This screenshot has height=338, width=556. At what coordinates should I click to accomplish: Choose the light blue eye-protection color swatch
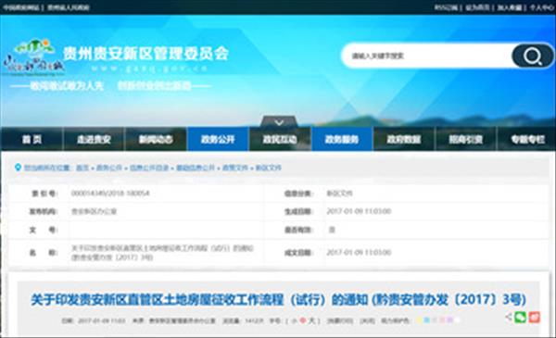coord(427,320)
